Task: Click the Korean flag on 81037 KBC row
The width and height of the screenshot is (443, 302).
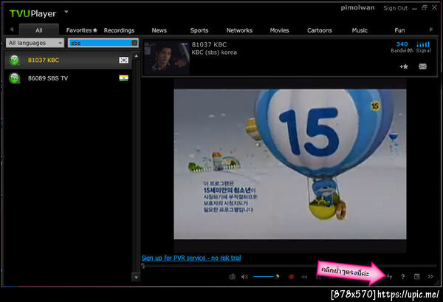Action: 123,60
